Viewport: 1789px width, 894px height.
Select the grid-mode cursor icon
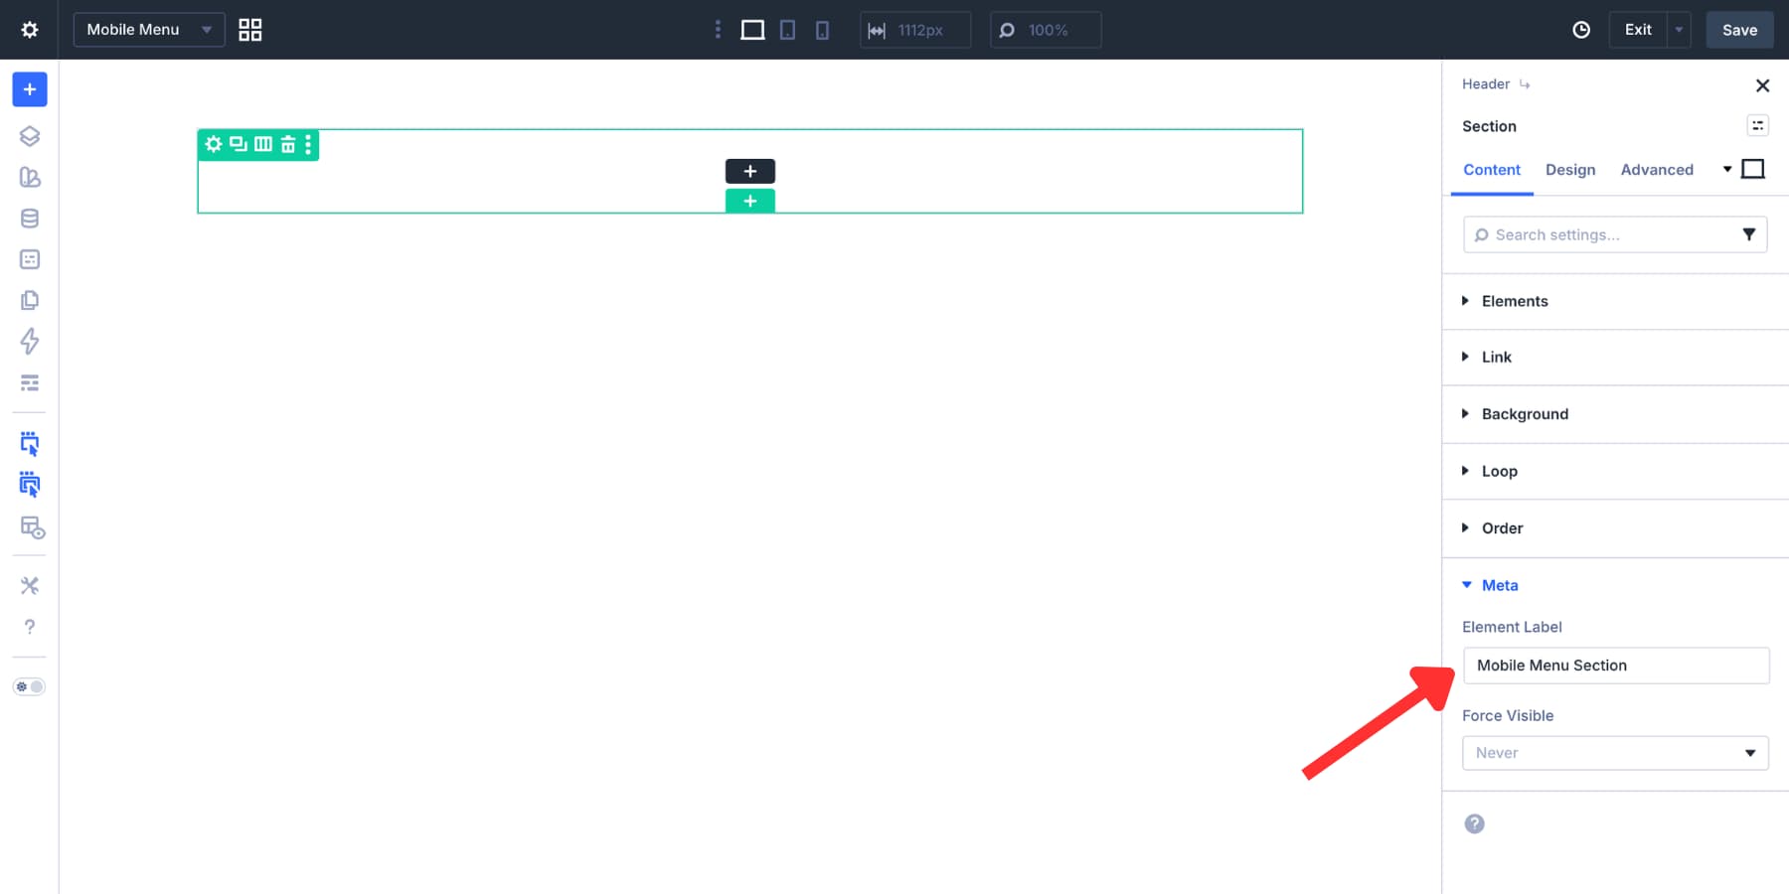[30, 485]
